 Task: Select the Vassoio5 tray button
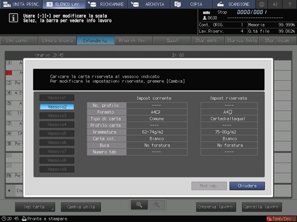[x=57, y=133]
